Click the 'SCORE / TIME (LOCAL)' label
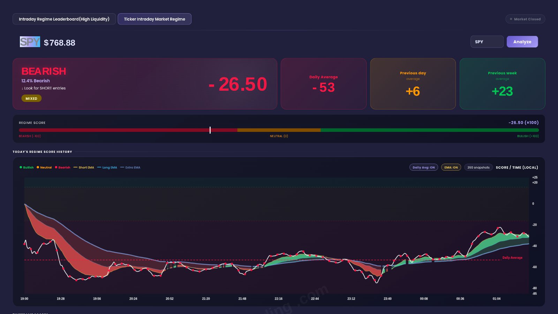 click(517, 167)
